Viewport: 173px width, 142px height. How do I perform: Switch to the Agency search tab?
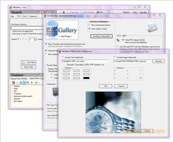coord(33,16)
